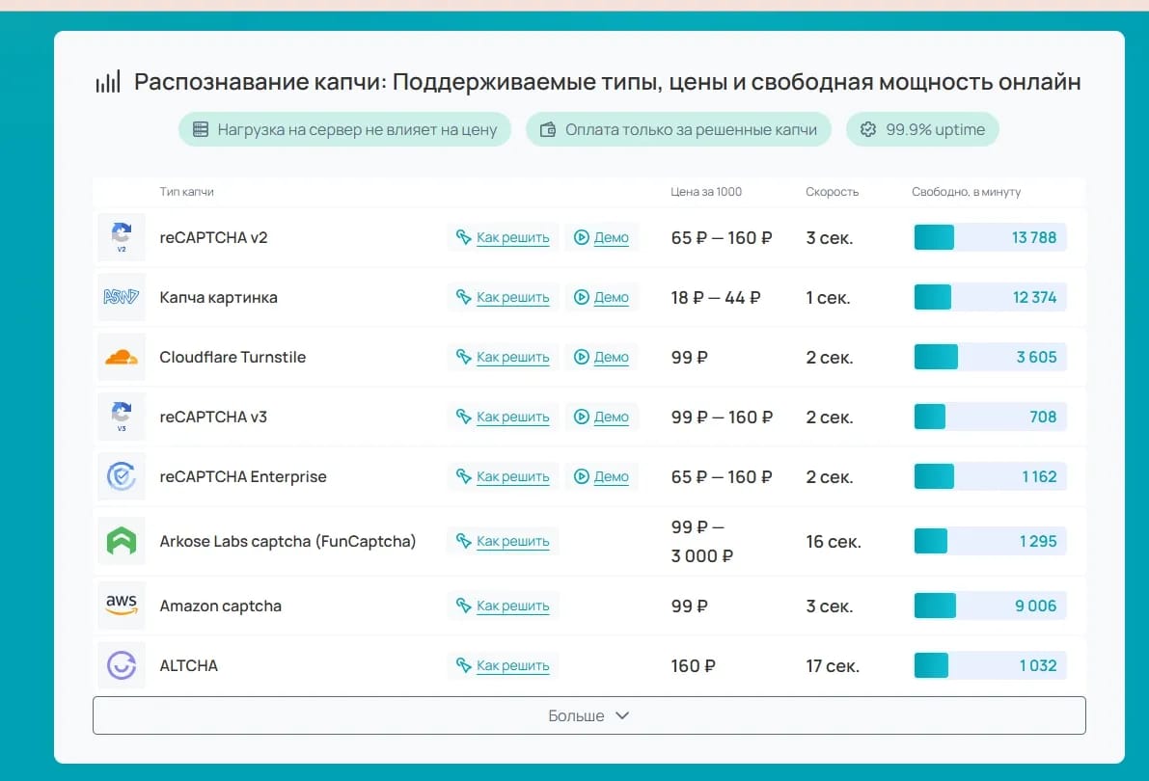Open the Демо link for Капча картинка
The width and height of the screenshot is (1149, 781).
pos(611,297)
